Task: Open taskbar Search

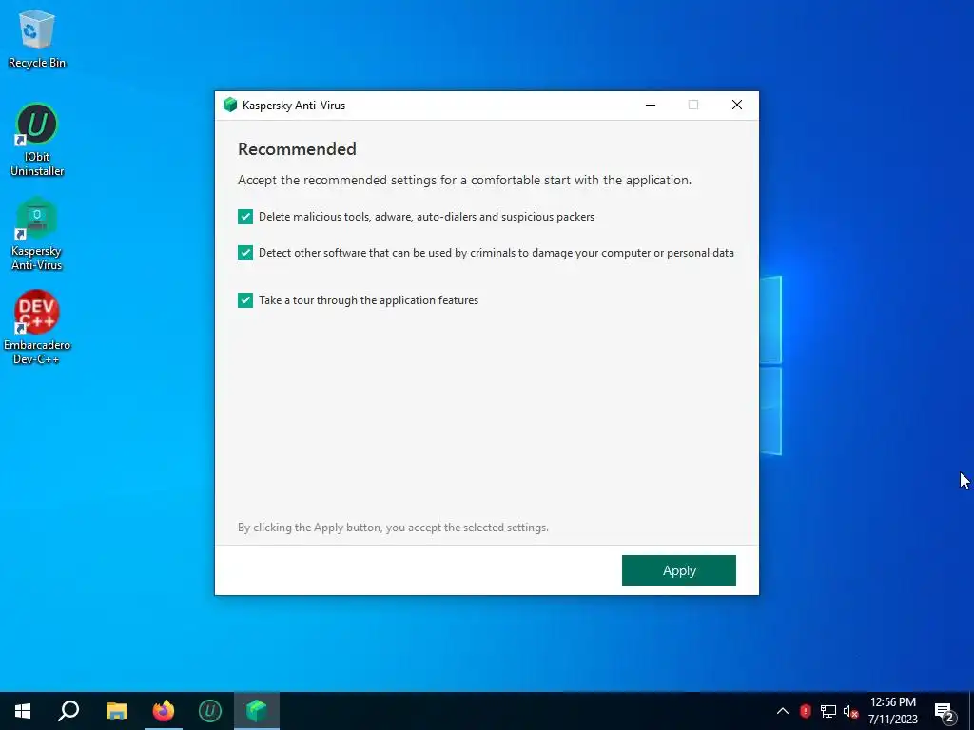Action: pyautogui.click(x=68, y=711)
